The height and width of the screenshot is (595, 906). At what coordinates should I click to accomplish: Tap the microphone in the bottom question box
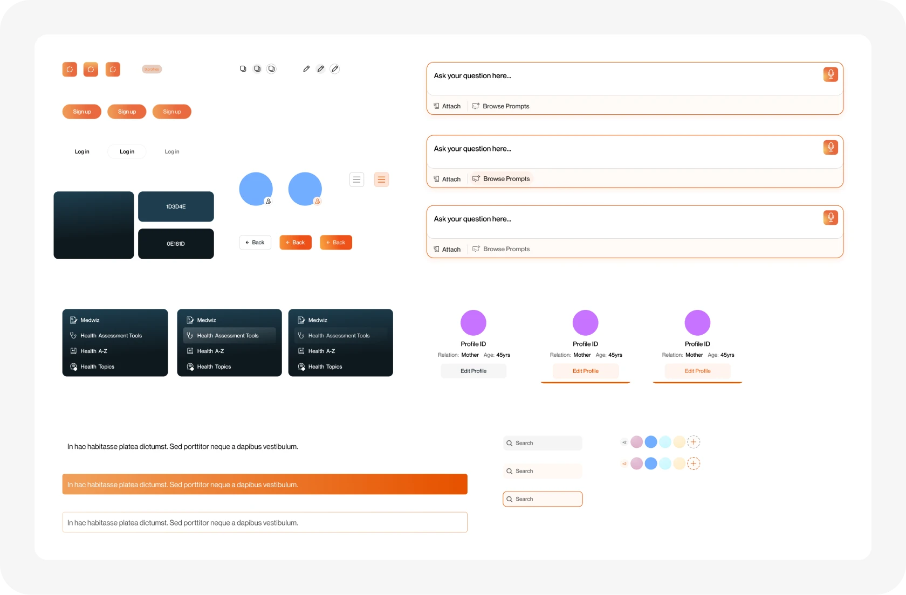pyautogui.click(x=830, y=218)
